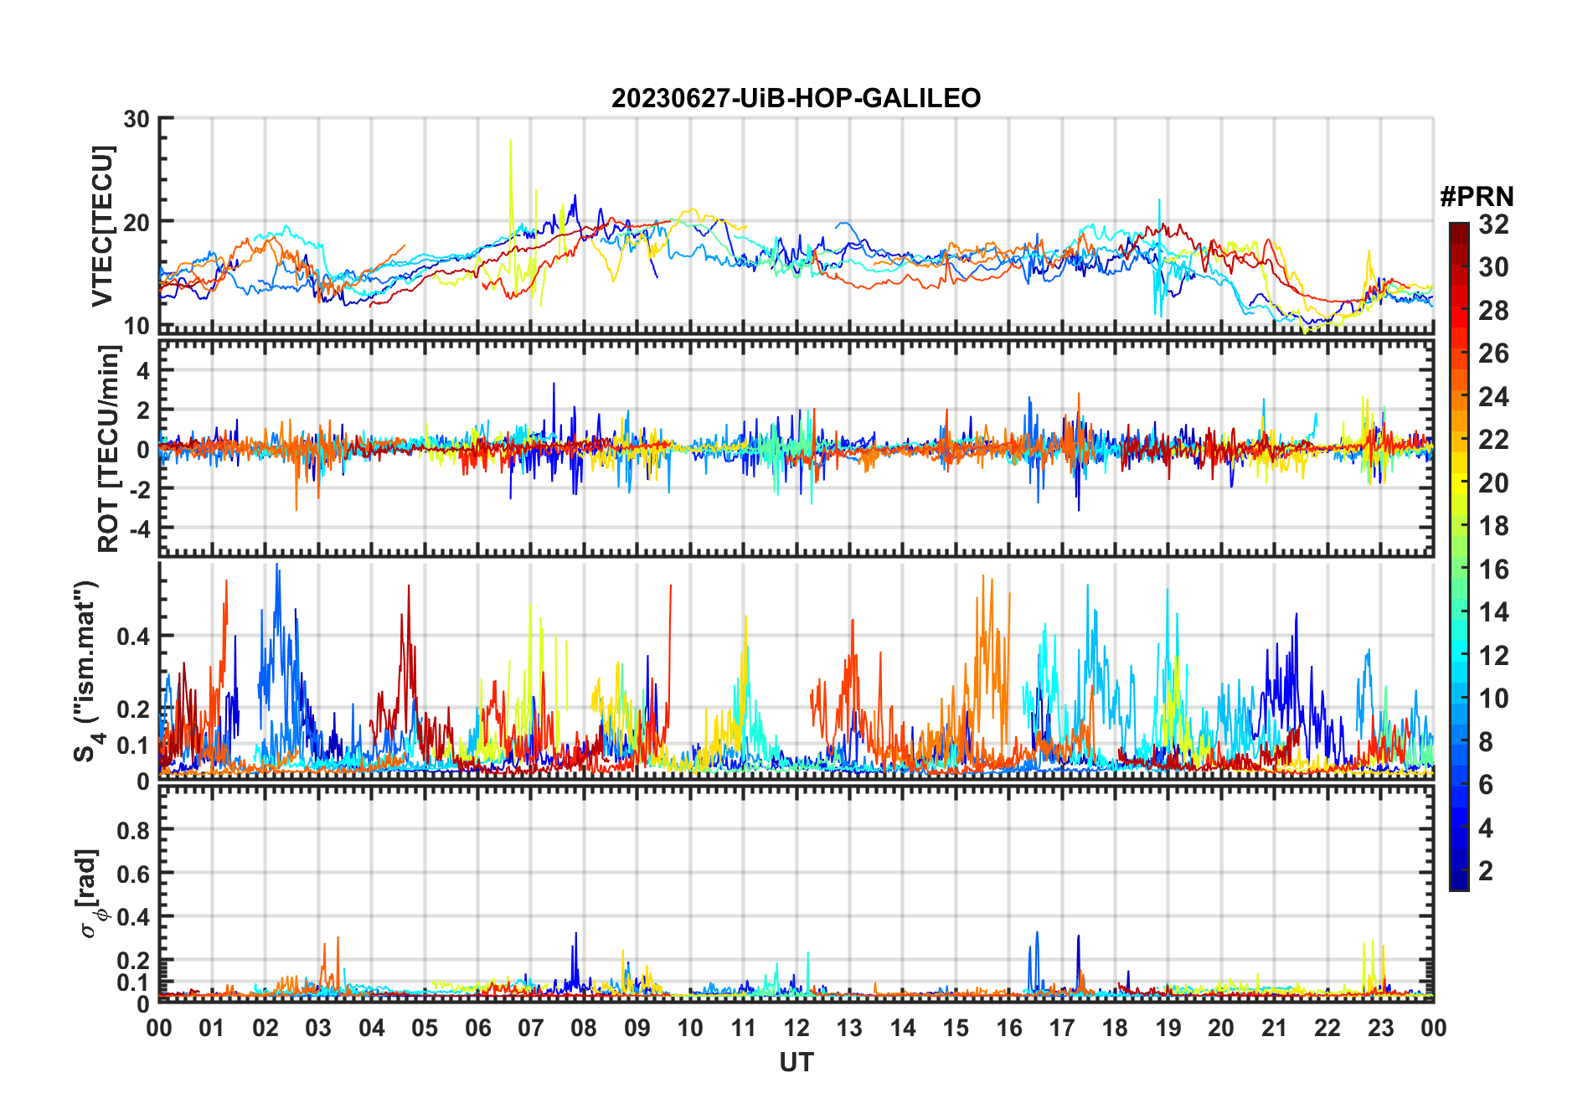Screen dimensions: 1593x1114
Task: Click the plot title 20230627-UiB-HOP-GALILEO
Action: [796, 99]
